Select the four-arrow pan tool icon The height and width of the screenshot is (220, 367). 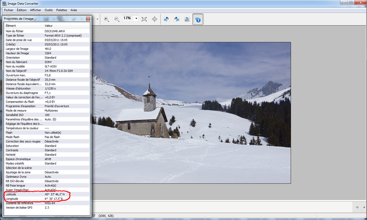coord(155,19)
